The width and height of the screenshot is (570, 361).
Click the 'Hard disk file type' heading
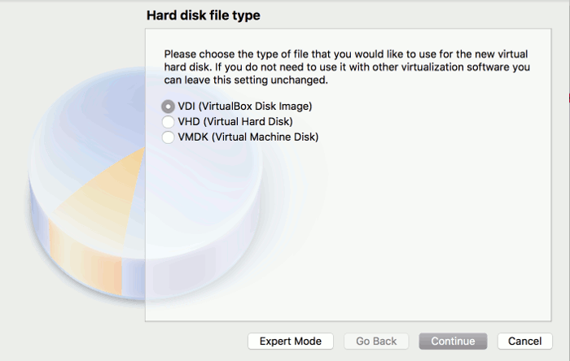click(x=204, y=15)
